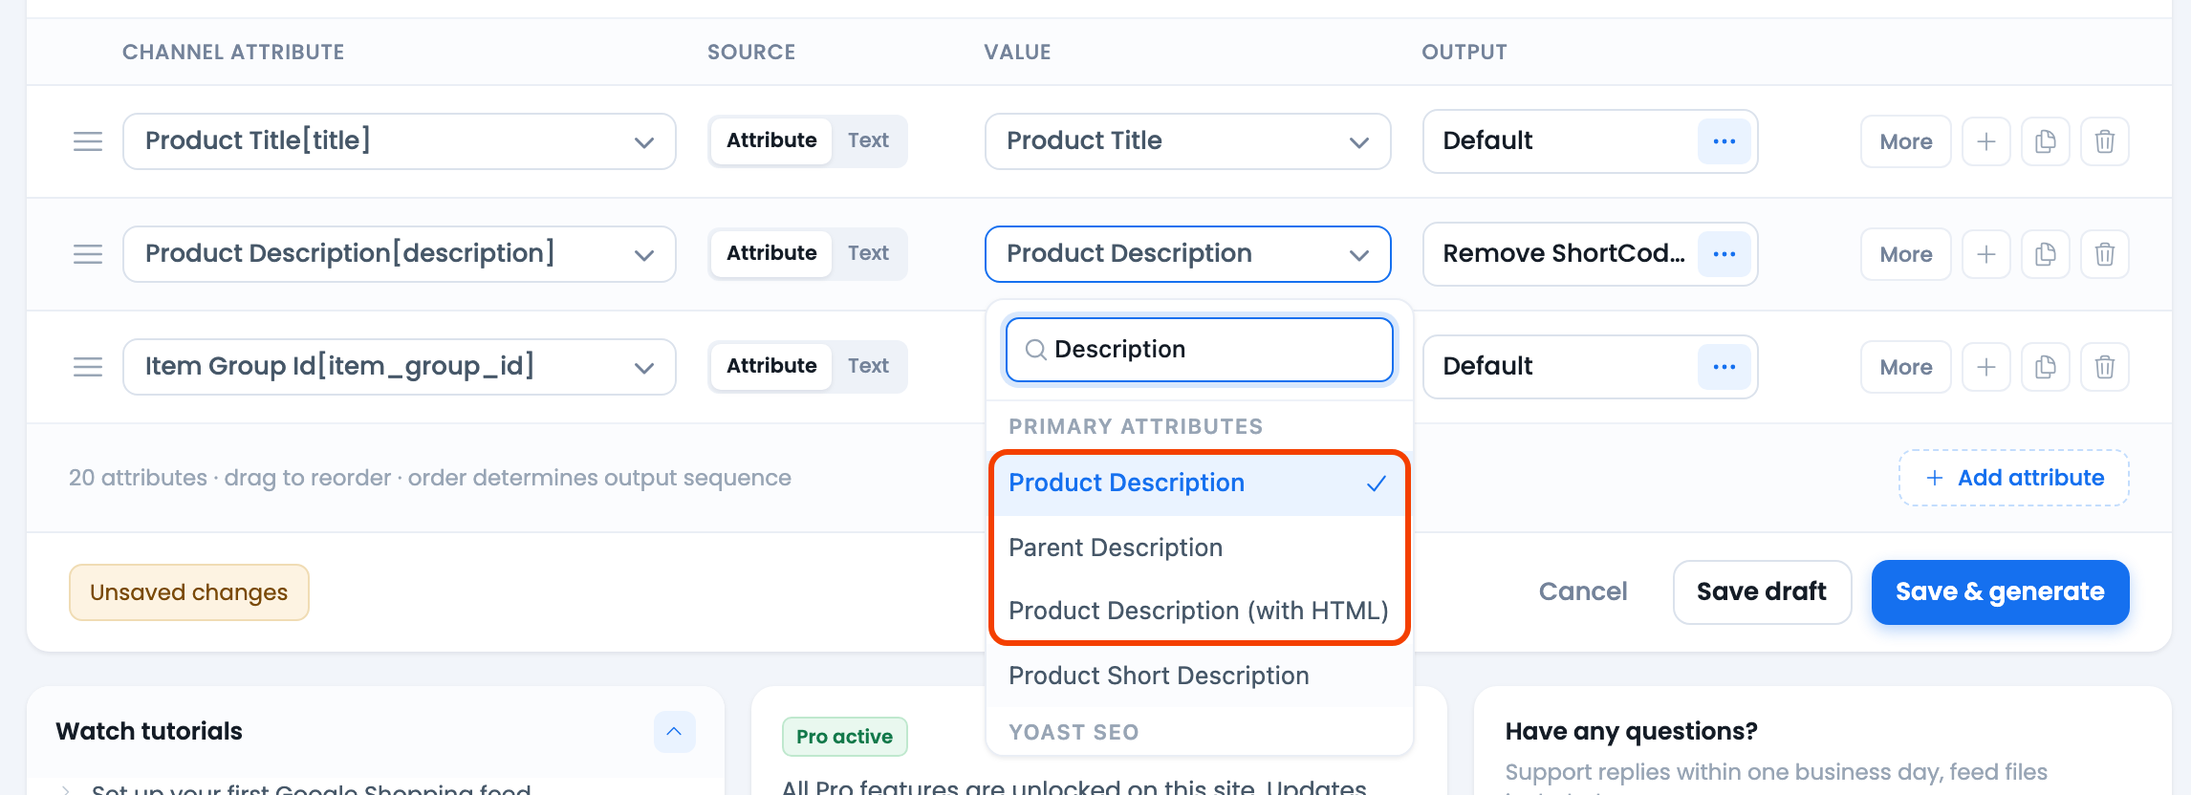Add a row after Item Group Id using its plus icon

[x=1986, y=367]
